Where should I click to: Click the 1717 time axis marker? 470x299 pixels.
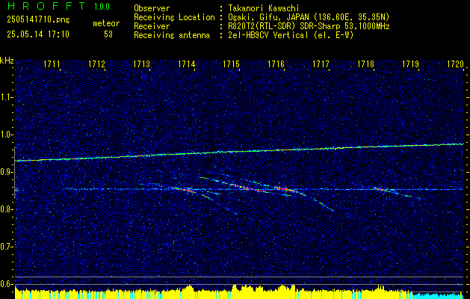coord(321,64)
